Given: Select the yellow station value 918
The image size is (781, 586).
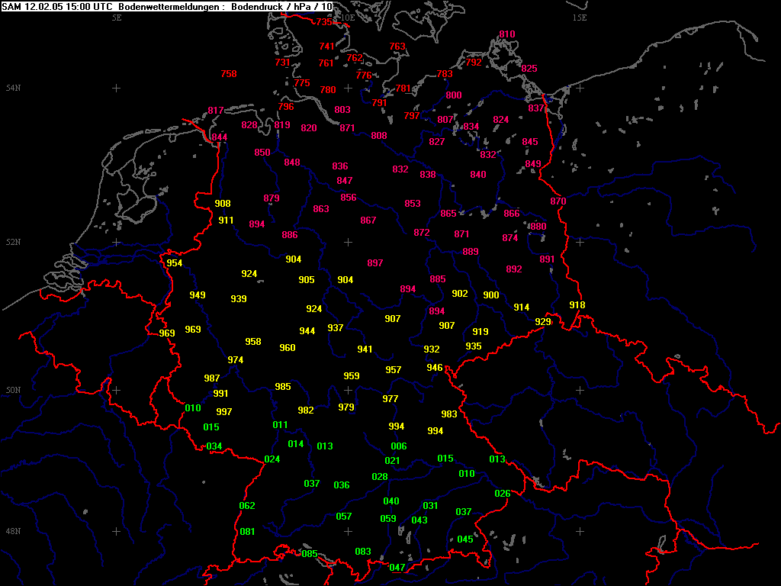Looking at the screenshot, I should point(577,305).
